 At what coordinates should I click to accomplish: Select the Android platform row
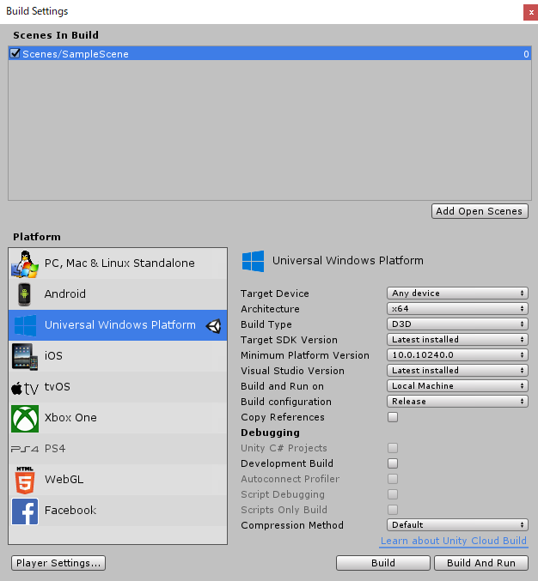point(118,294)
